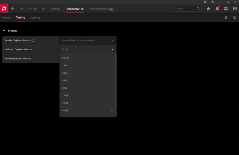Collapse the System section
This screenshot has width=239, height=155.
4,31
